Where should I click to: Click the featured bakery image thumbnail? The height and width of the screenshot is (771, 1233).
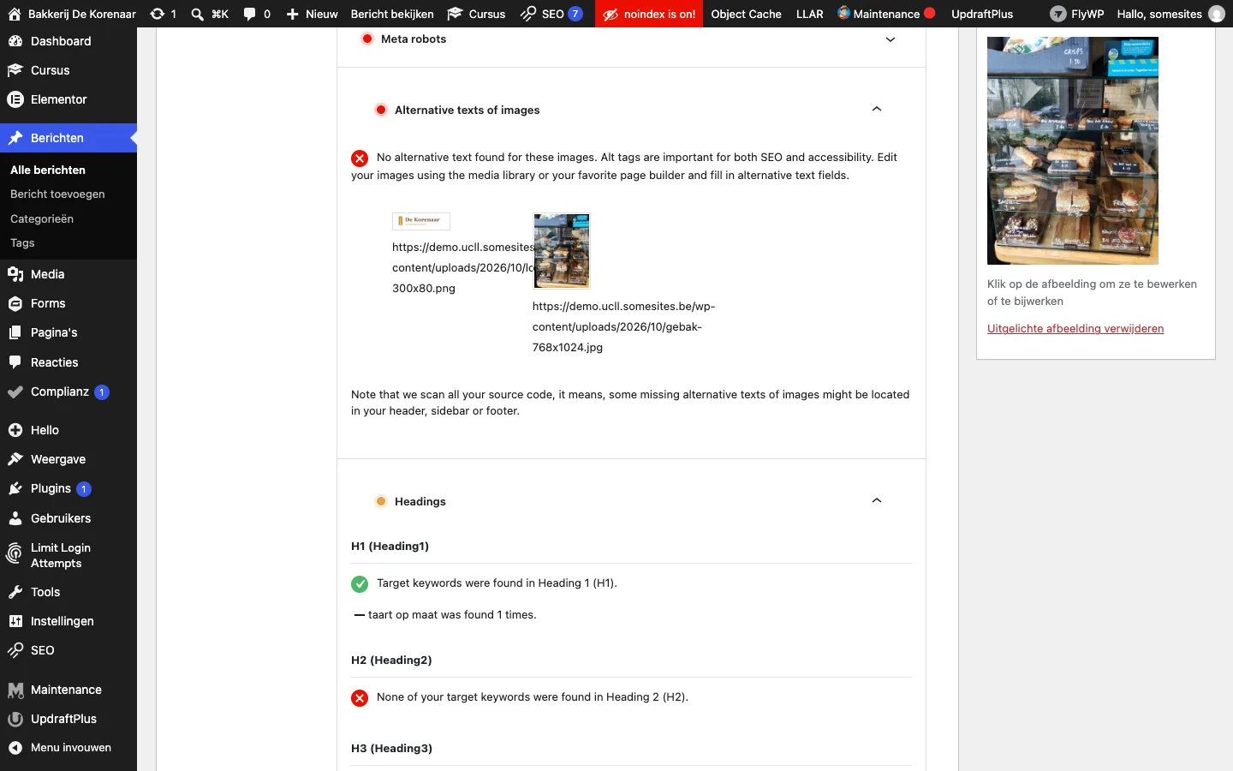tap(1073, 151)
